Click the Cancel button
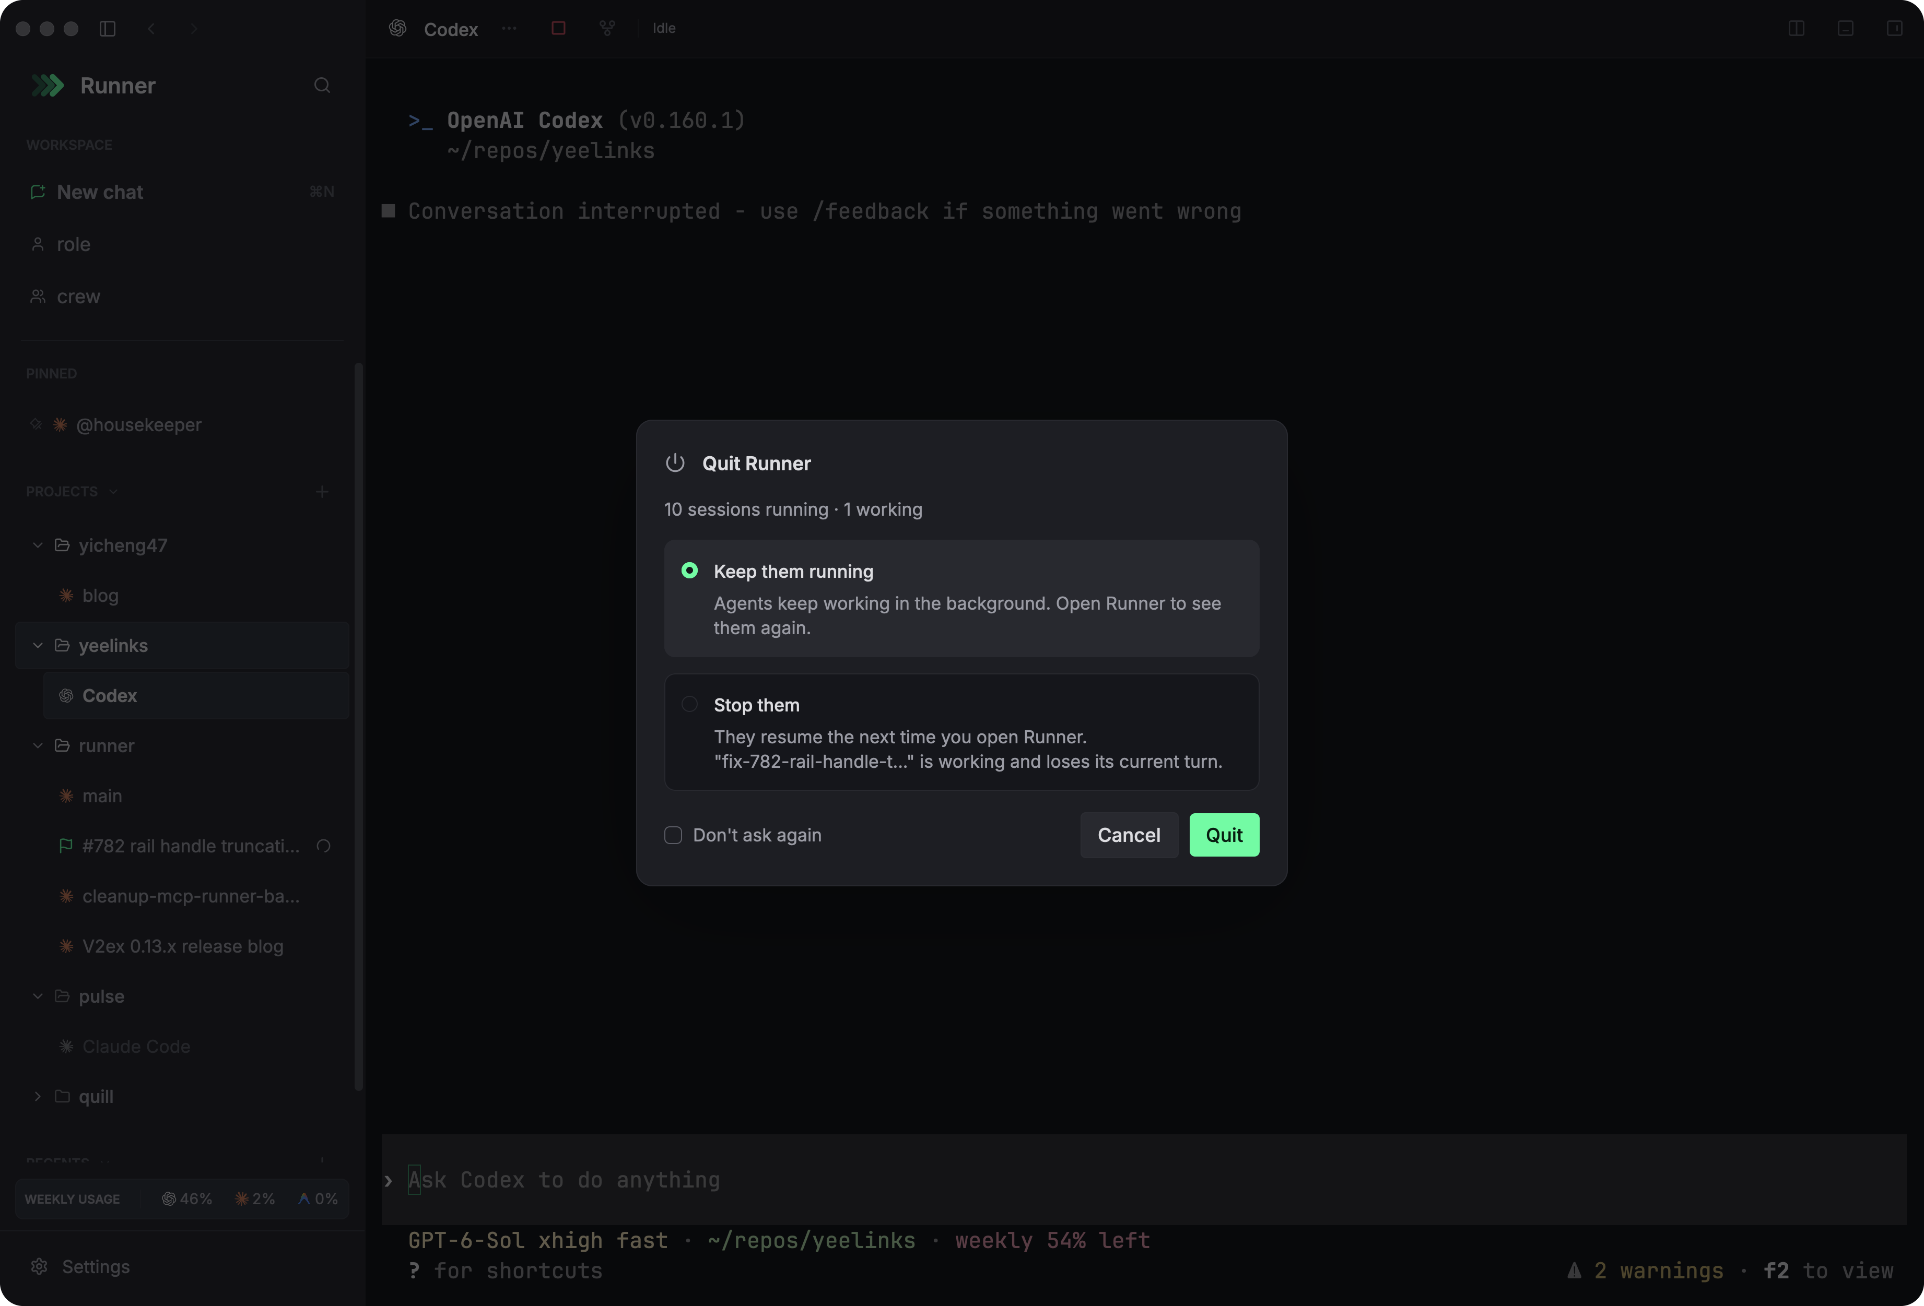1924x1306 pixels. click(x=1129, y=835)
